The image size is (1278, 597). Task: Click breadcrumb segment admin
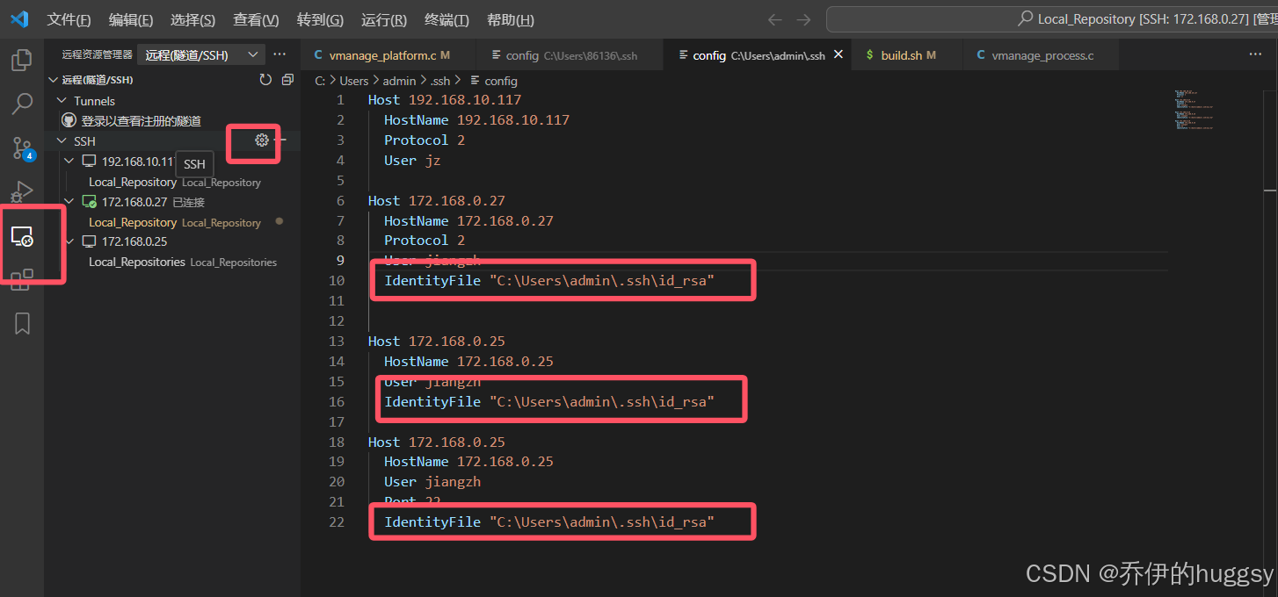(x=399, y=80)
